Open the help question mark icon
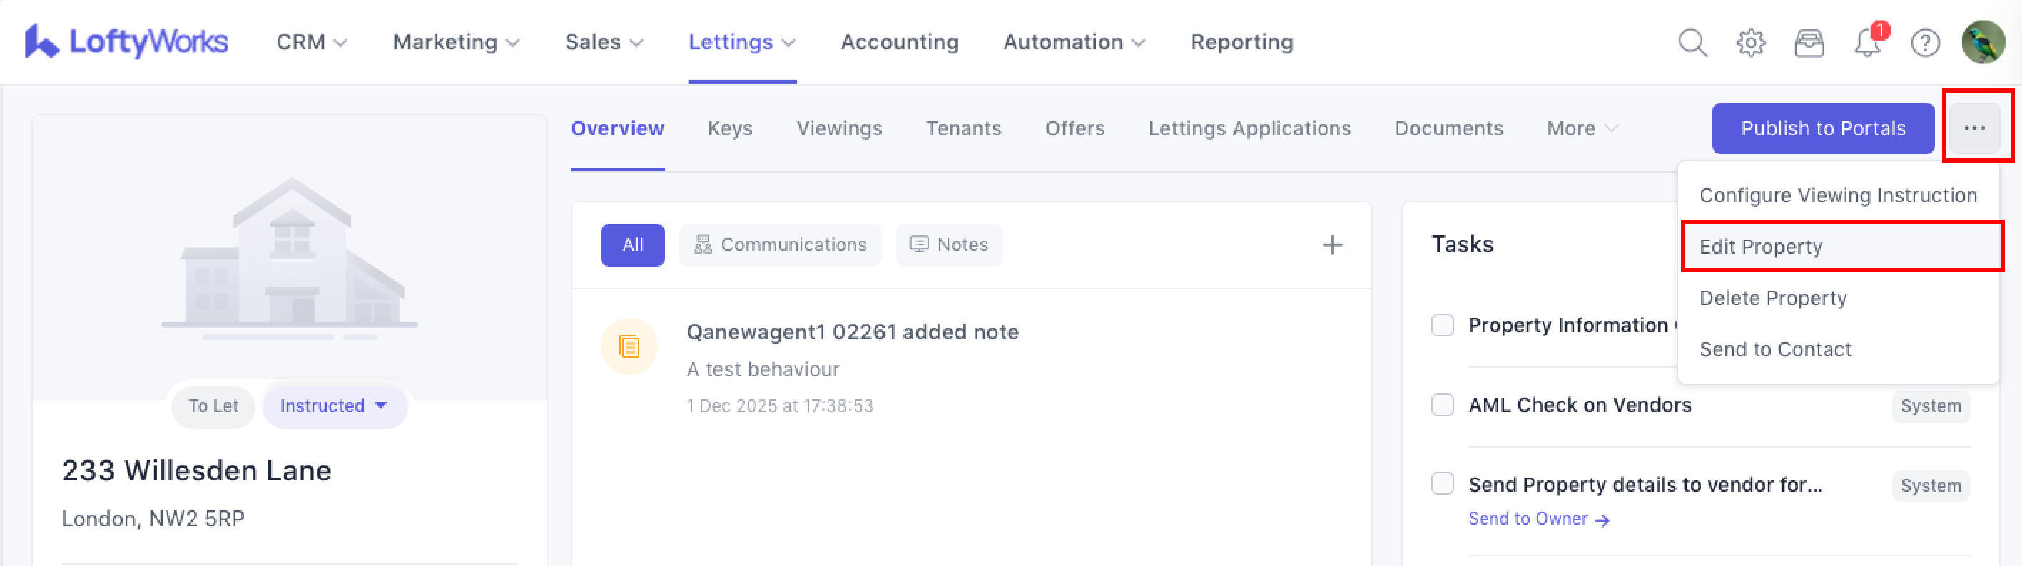Screen dimensions: 2022x566 [1925, 42]
